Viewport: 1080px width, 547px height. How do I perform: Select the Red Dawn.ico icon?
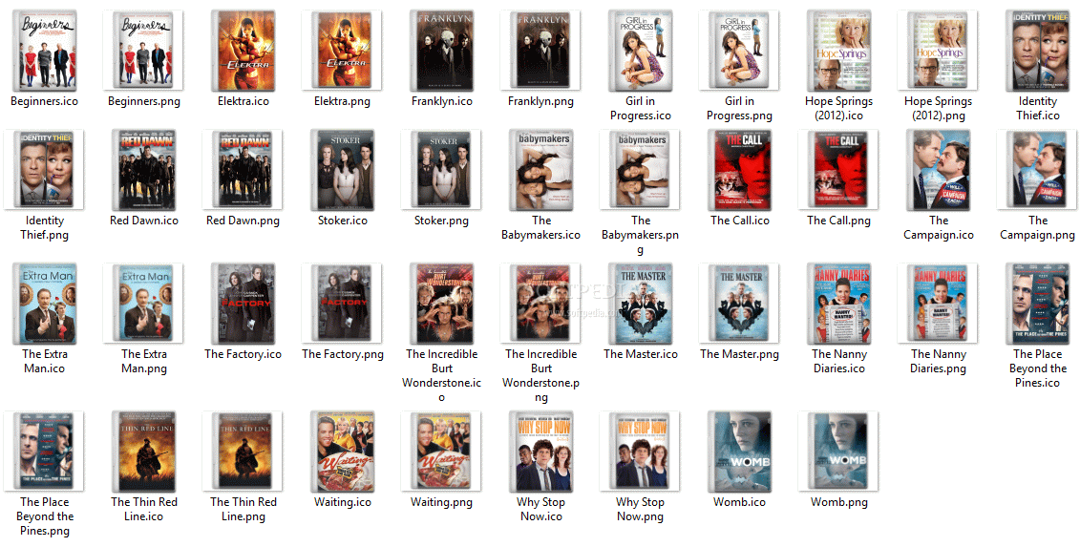pyautogui.click(x=143, y=170)
